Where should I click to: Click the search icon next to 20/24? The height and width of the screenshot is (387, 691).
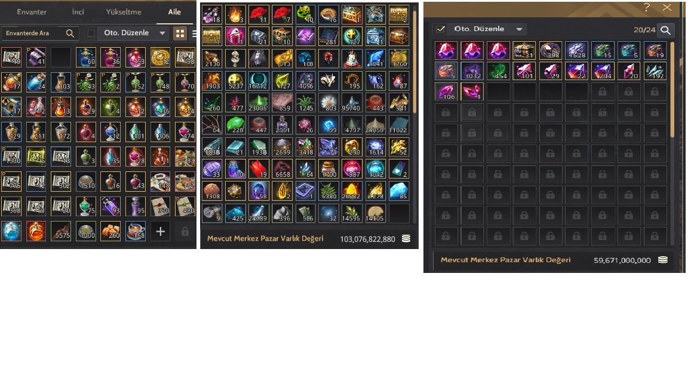(665, 30)
